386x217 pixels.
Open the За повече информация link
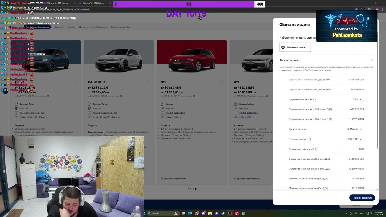coord(320,70)
